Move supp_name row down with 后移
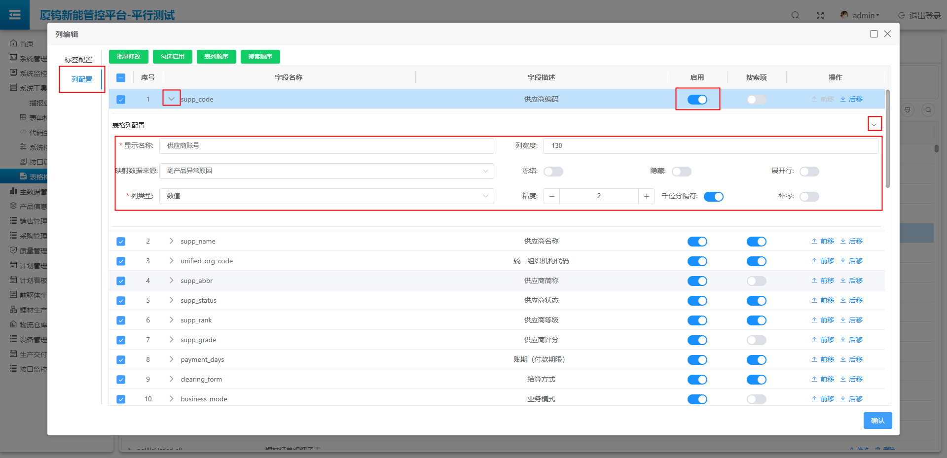The image size is (947, 458). pyautogui.click(x=851, y=241)
